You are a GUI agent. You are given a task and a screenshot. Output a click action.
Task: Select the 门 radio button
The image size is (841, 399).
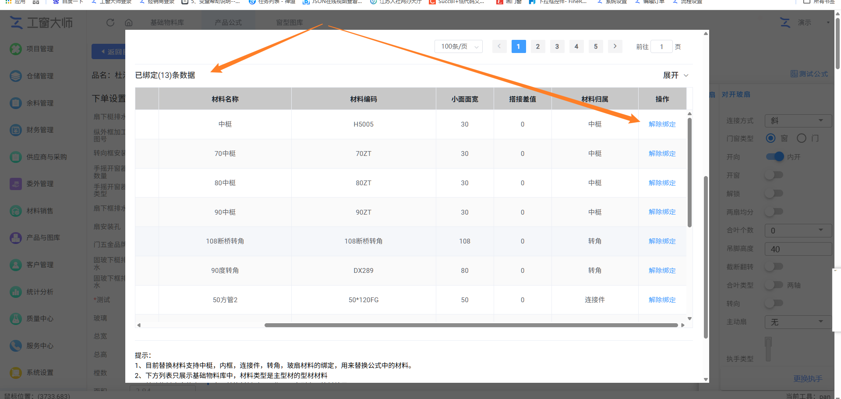click(x=801, y=138)
